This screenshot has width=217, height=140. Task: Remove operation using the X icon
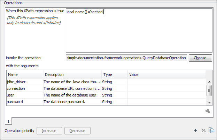tap(203, 130)
